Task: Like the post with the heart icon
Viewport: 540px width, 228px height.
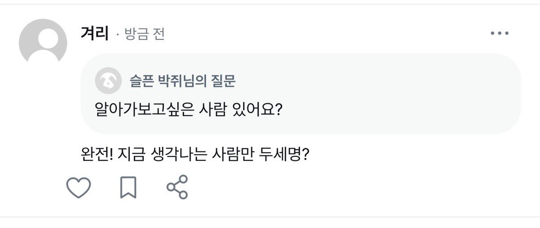Action: [78, 187]
